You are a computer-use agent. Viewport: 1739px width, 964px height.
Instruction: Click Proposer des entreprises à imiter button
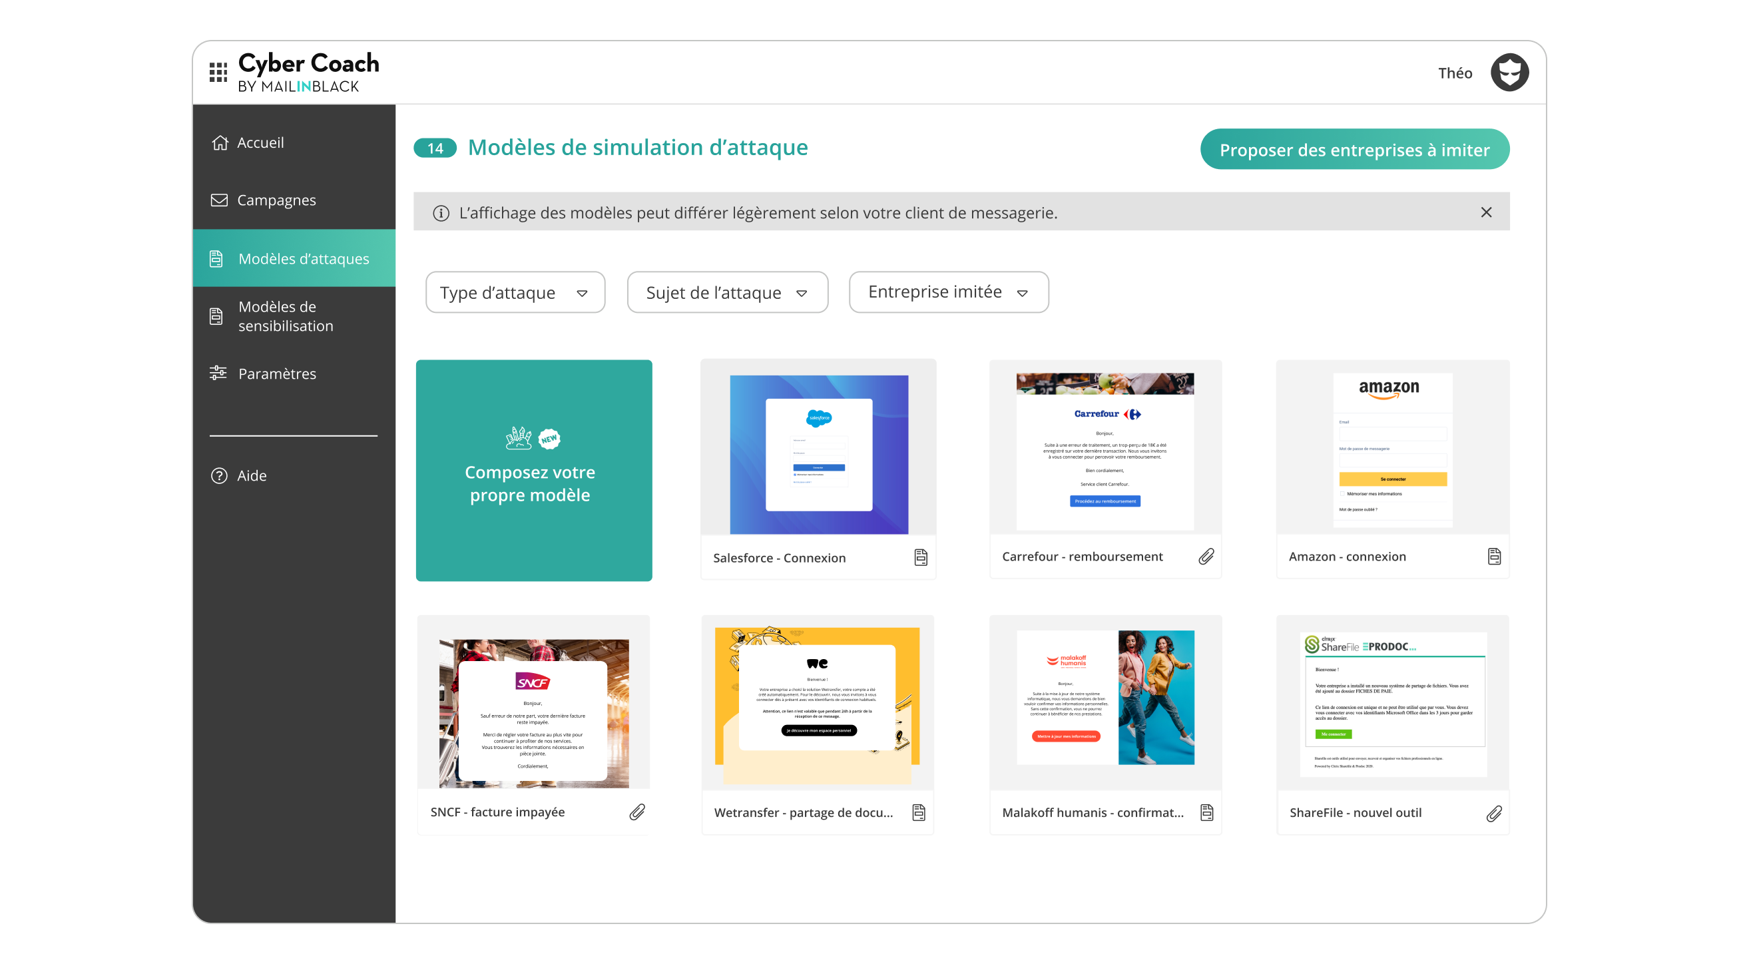[x=1354, y=149]
